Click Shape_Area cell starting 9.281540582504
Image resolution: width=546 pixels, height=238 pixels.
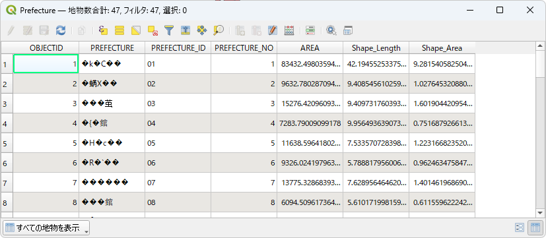pyautogui.click(x=442, y=64)
